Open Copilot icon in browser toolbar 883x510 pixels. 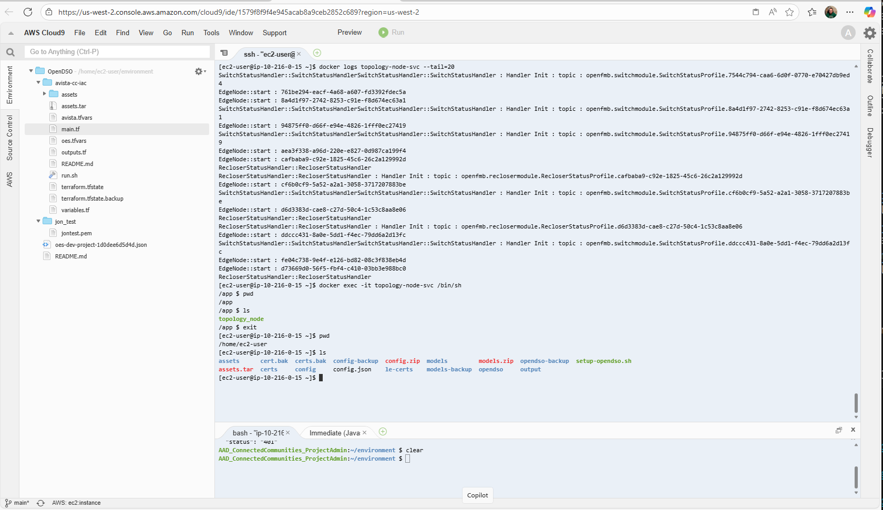870,12
